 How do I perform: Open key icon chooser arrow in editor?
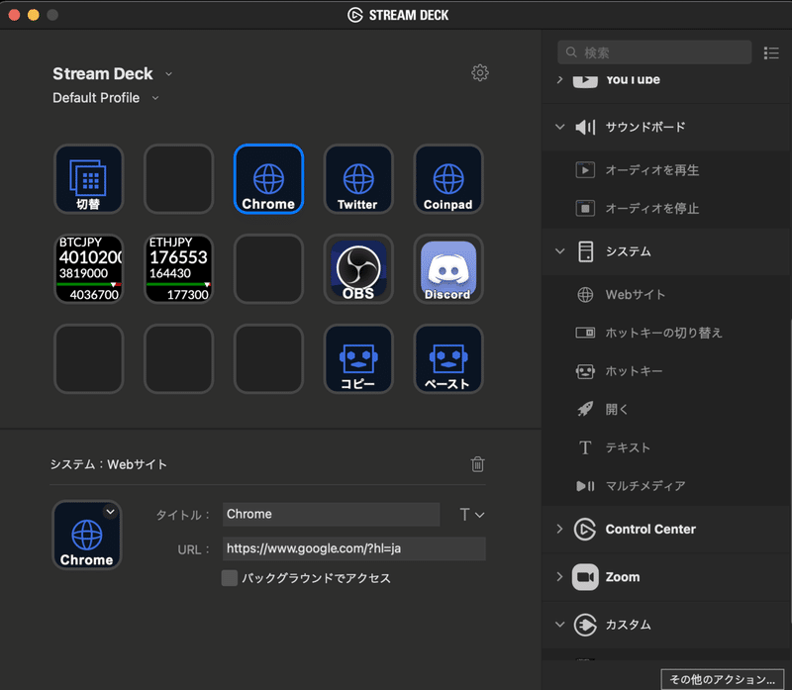pos(110,512)
